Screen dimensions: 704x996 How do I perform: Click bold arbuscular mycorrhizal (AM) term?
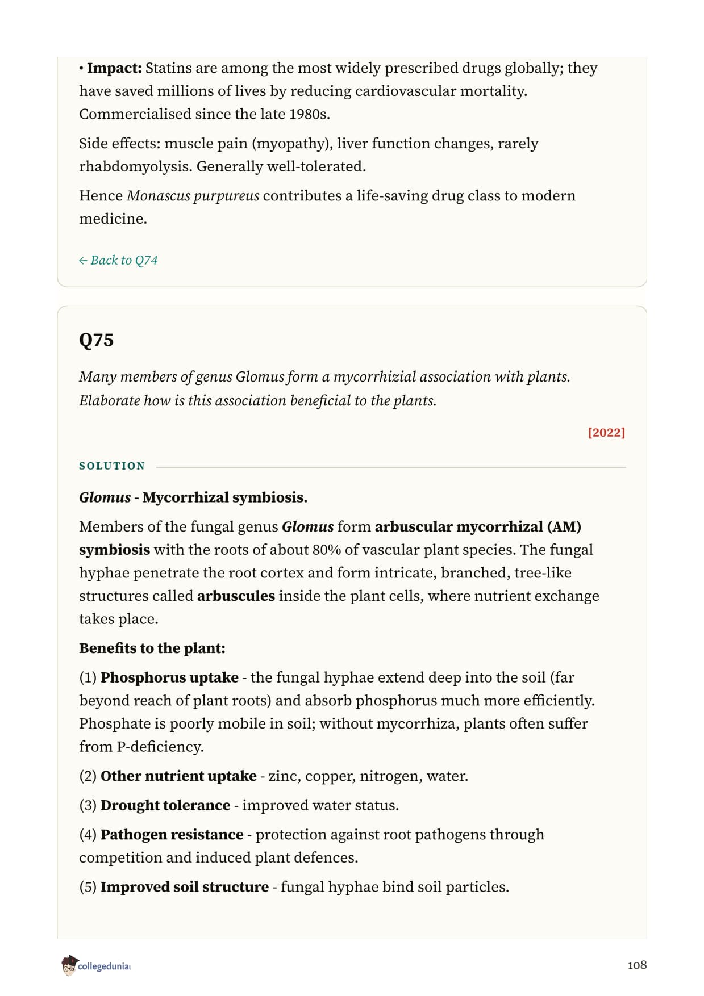tap(478, 526)
